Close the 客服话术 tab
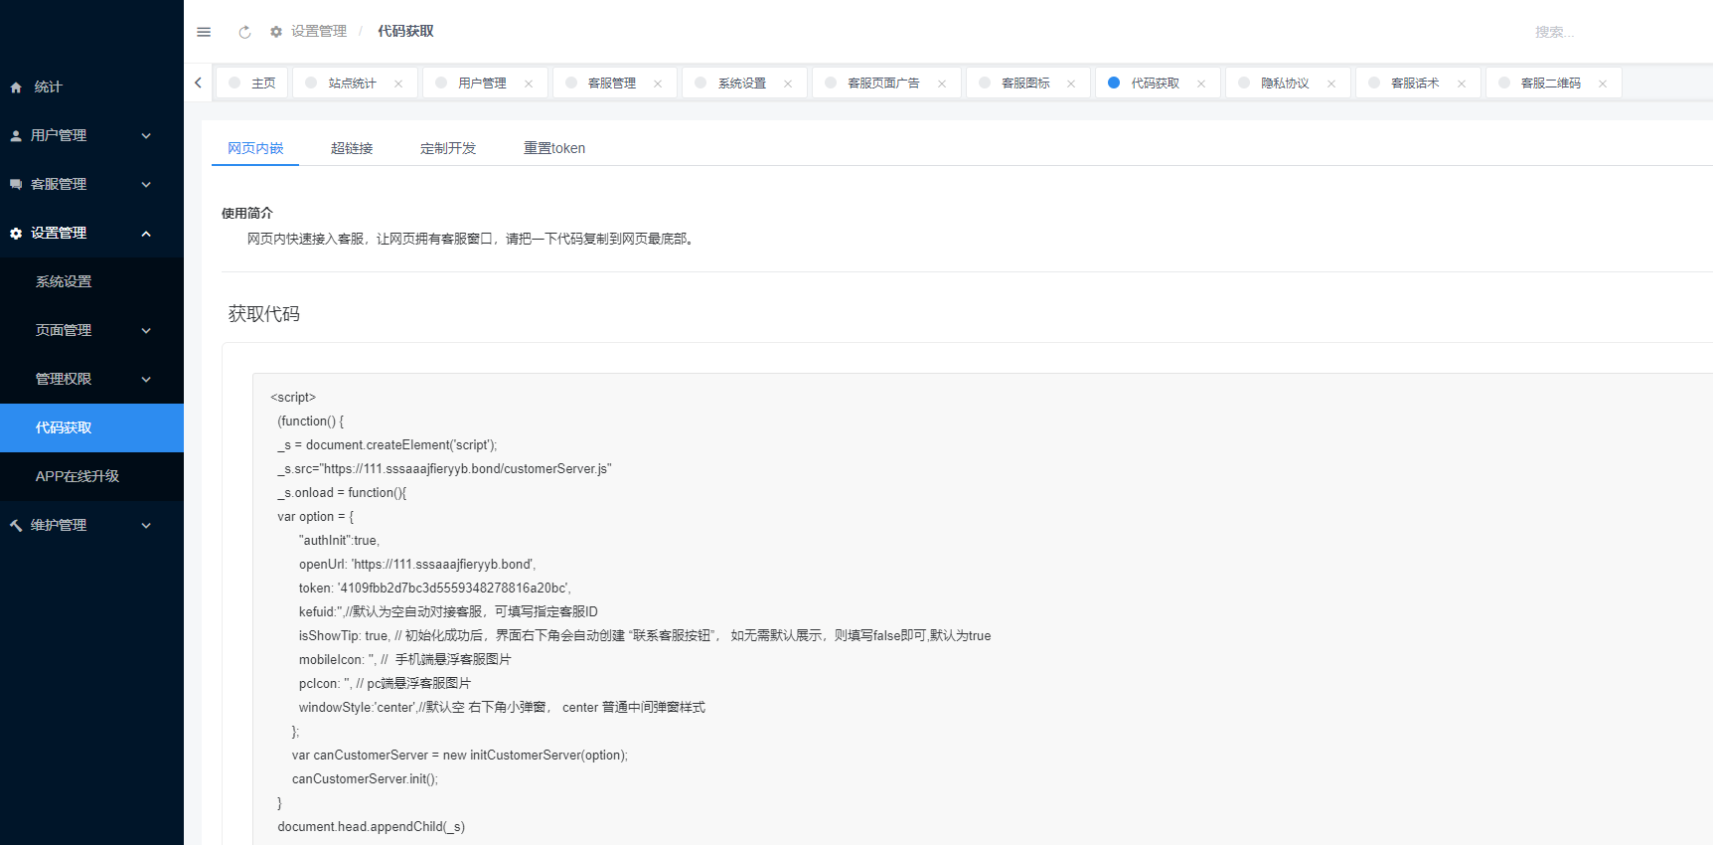The height and width of the screenshot is (845, 1713). pyautogui.click(x=1462, y=84)
